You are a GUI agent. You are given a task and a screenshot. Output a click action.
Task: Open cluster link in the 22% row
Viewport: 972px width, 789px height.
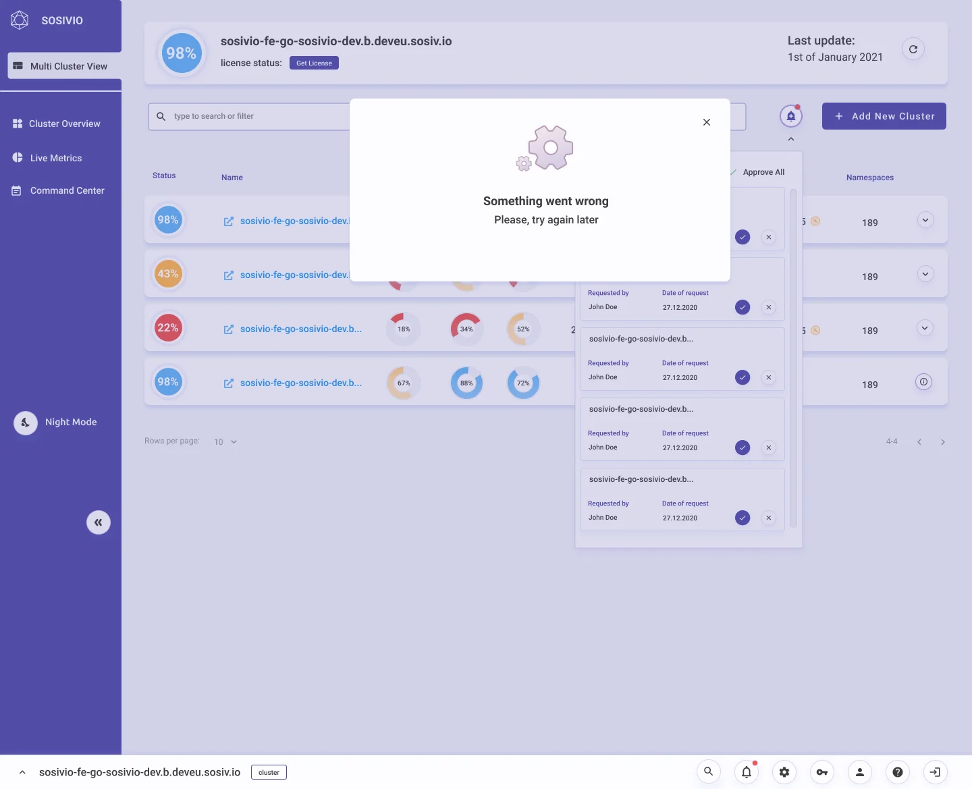pos(301,329)
